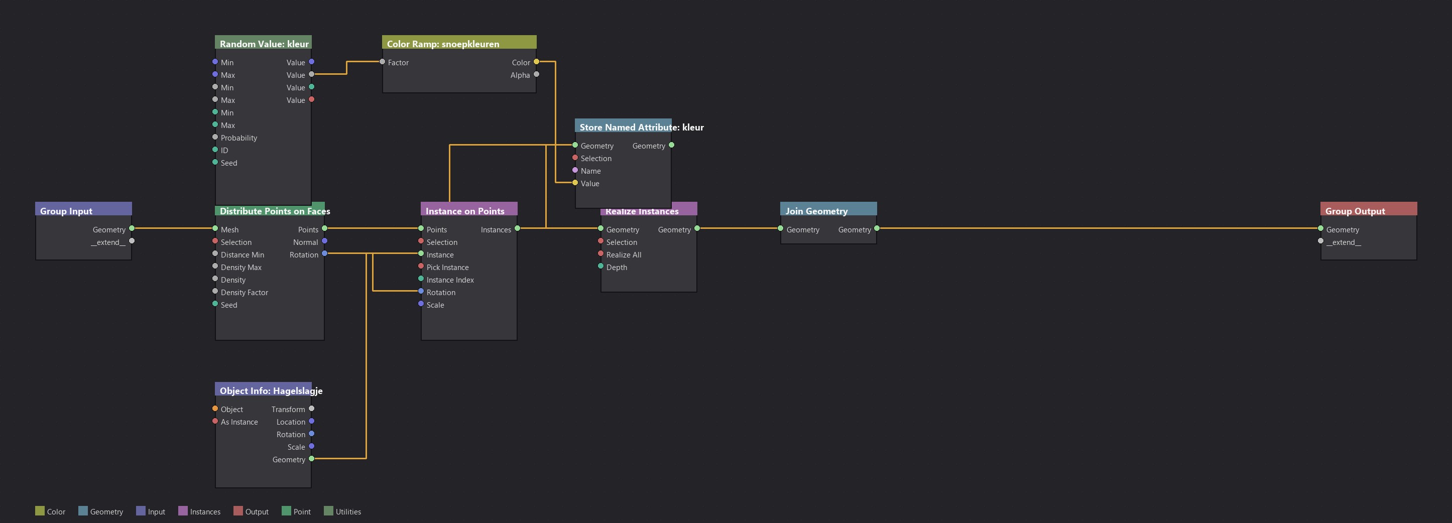Viewport: 1452px width, 523px height.
Task: Click Object Info Geometry output socket
Action: pos(312,458)
